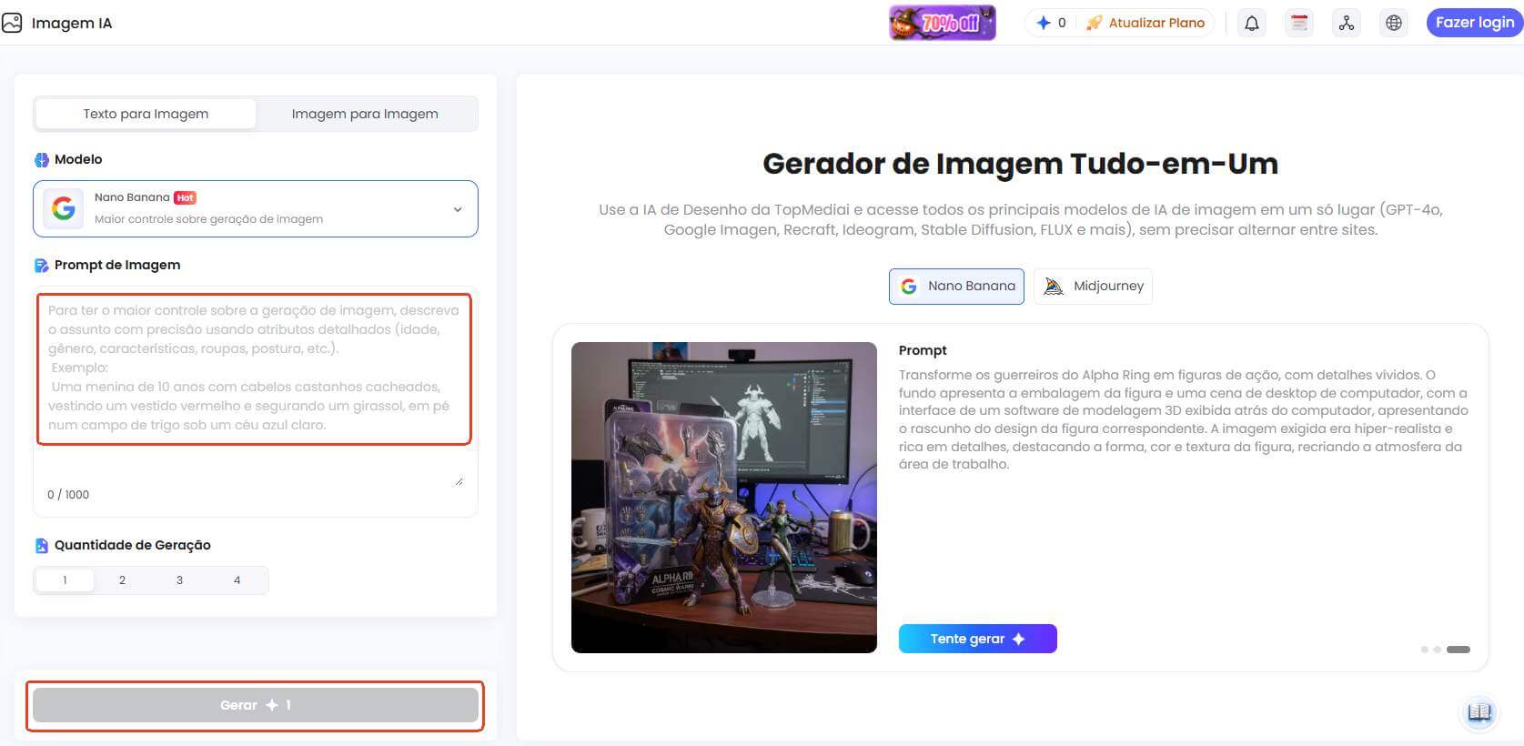Click the credits sparkle counter showing 0

(1051, 23)
